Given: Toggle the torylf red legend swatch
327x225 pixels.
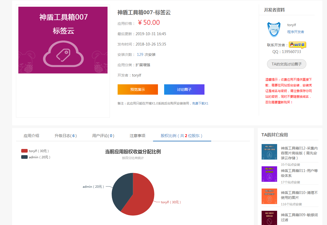Looking at the screenshot, I should click(x=24, y=151).
